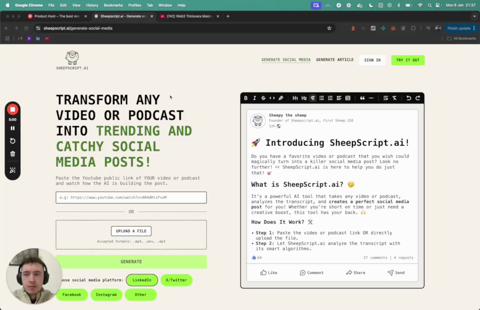Image resolution: width=480 pixels, height=310 pixels.
Task: Open the Apple menu
Action: [x=8, y=5]
